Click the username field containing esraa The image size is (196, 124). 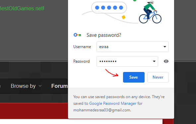tap(133, 47)
